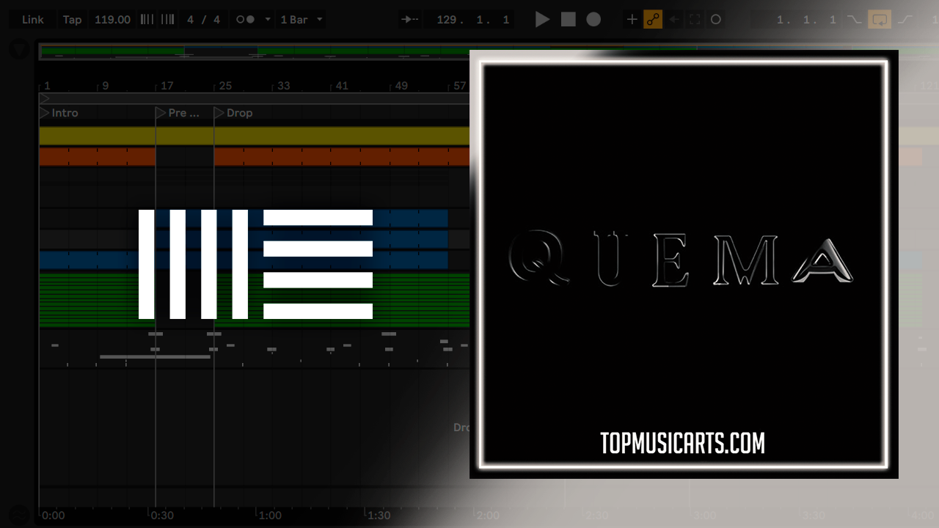This screenshot has width=939, height=528.
Task: Click the Punch-In switch icon
Action: point(854,20)
